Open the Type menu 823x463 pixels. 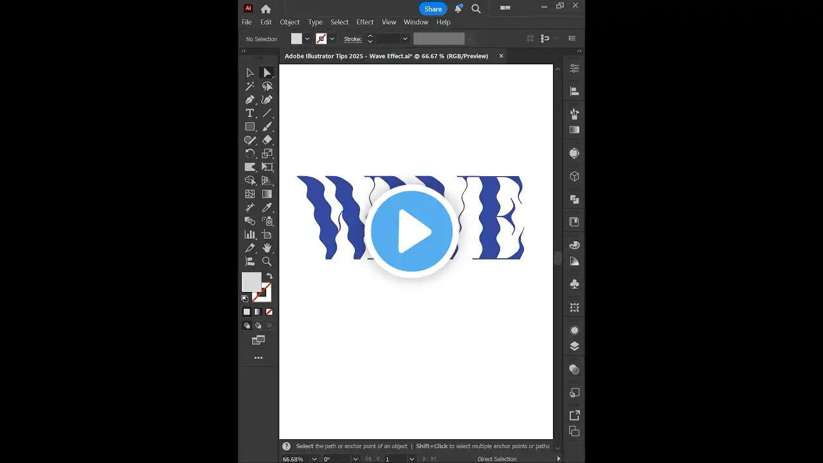point(315,22)
